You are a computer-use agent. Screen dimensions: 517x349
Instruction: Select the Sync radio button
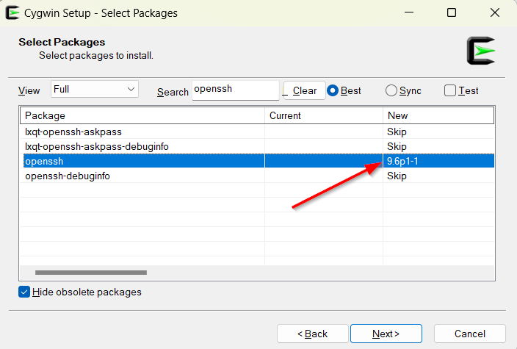pos(391,90)
